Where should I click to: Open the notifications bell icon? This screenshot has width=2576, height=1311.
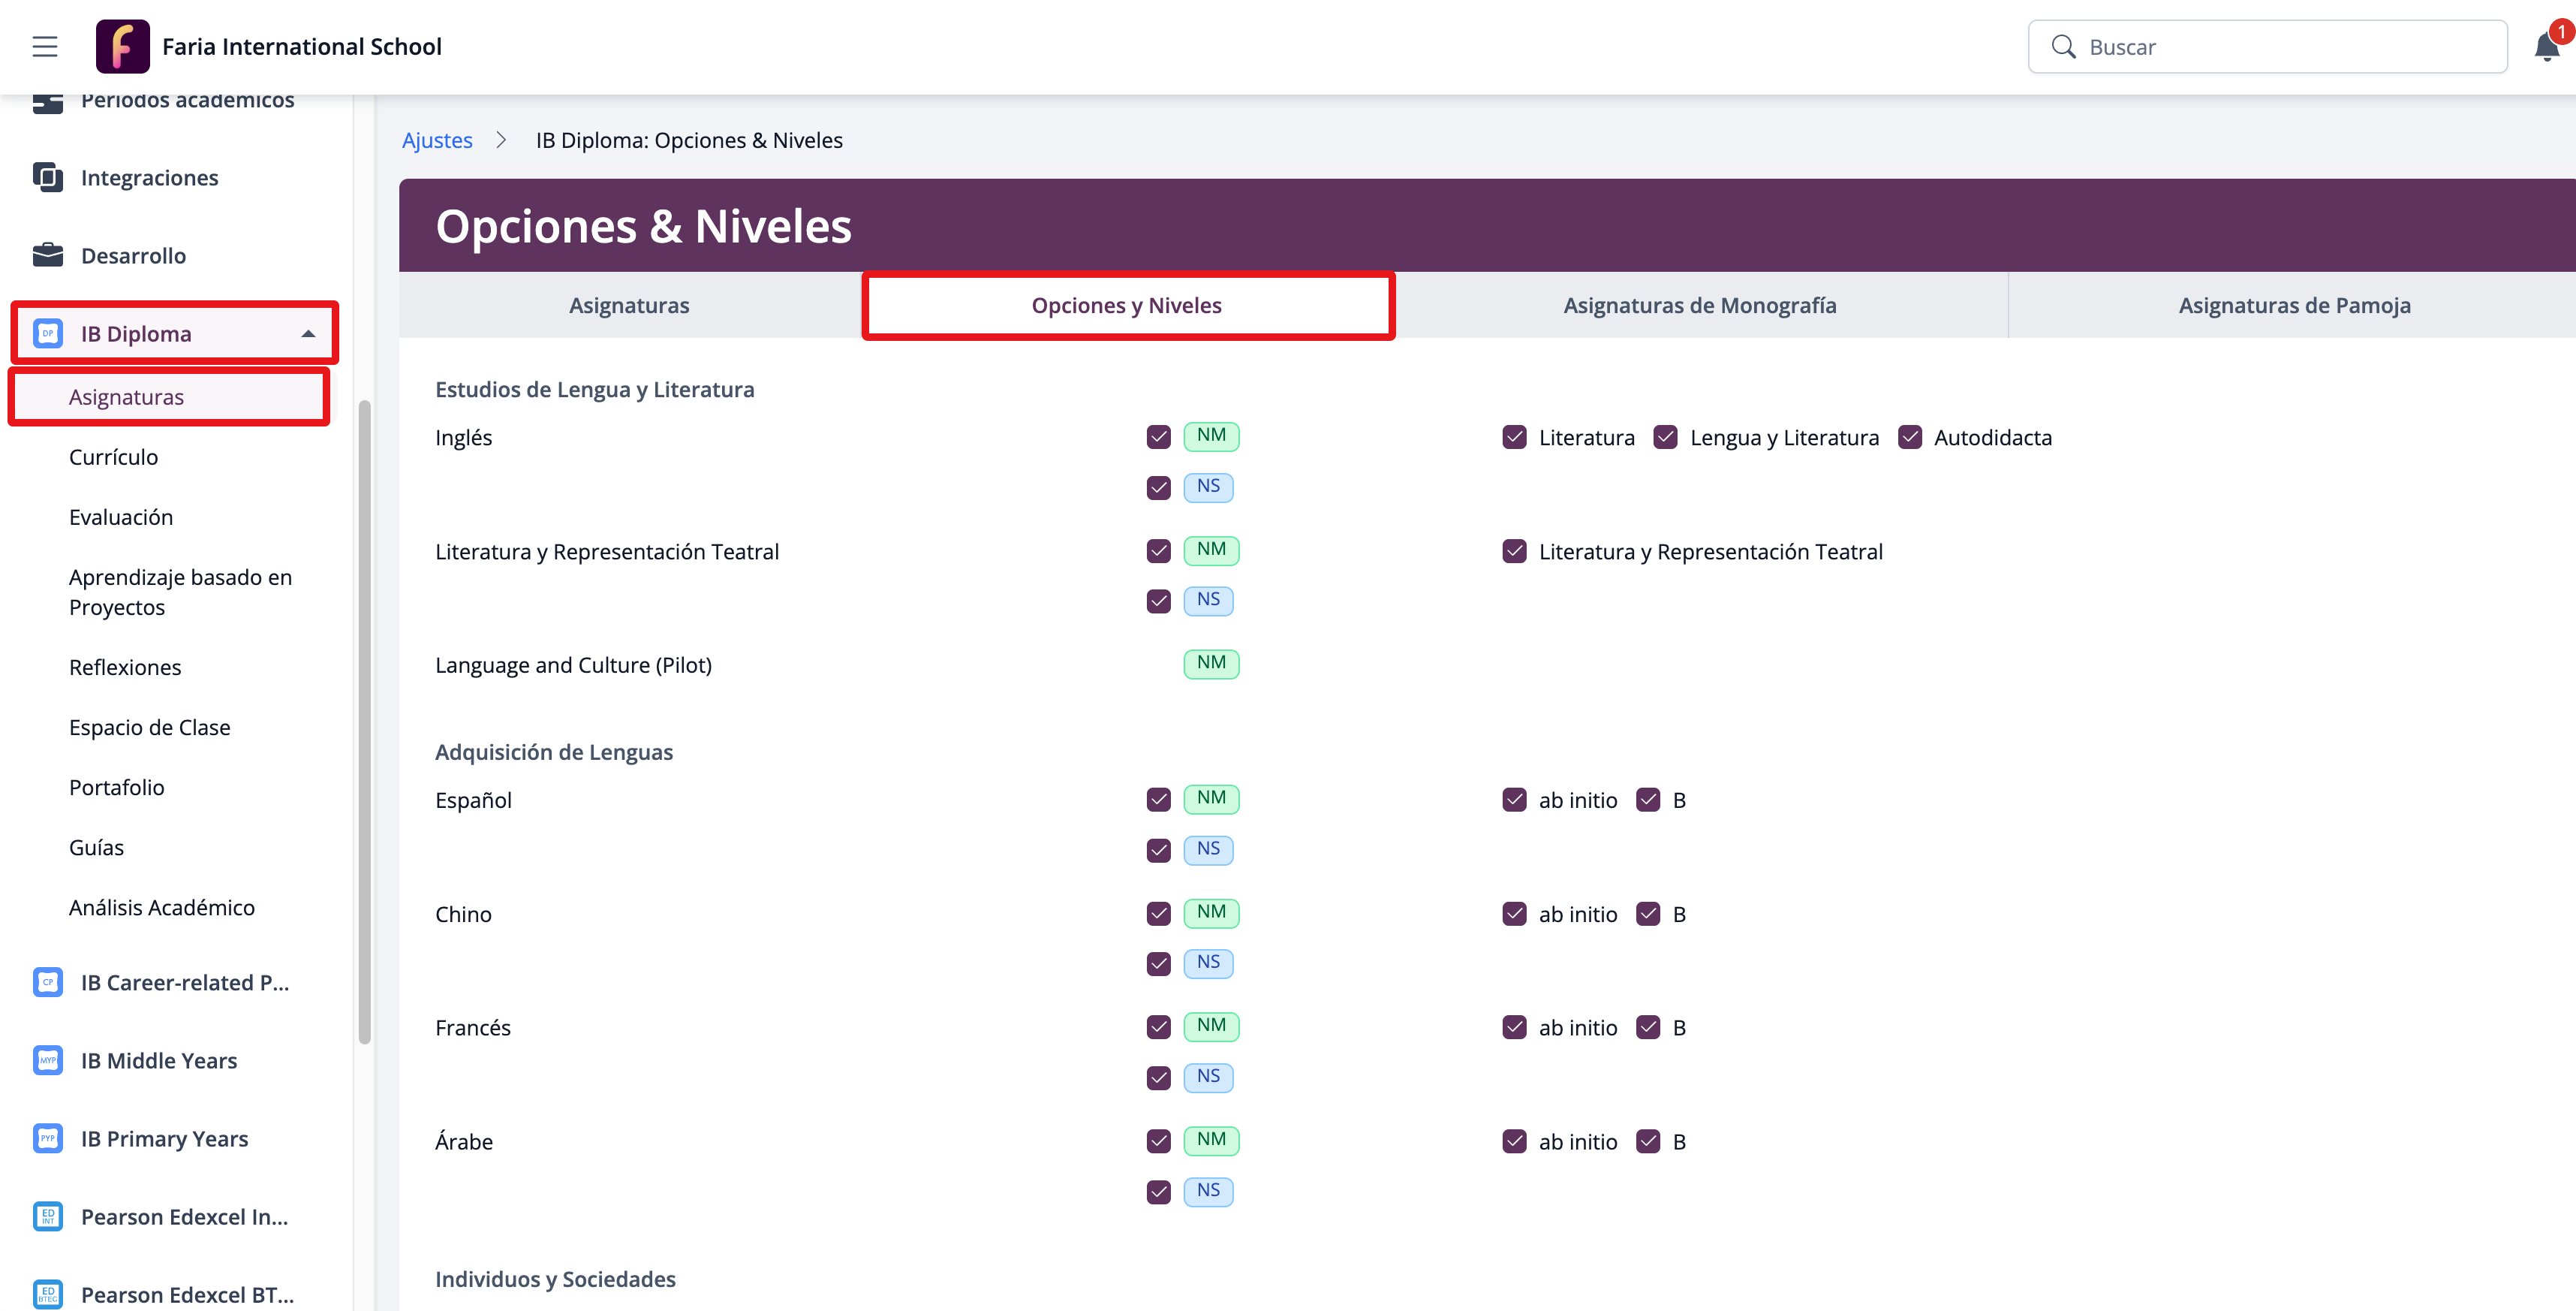(2546, 47)
